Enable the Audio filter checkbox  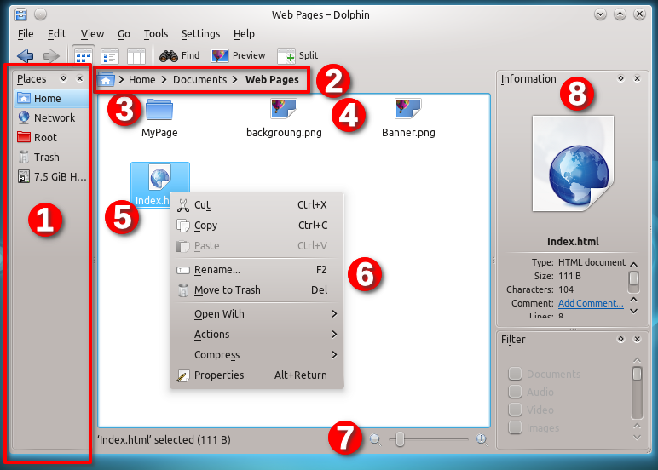click(515, 392)
